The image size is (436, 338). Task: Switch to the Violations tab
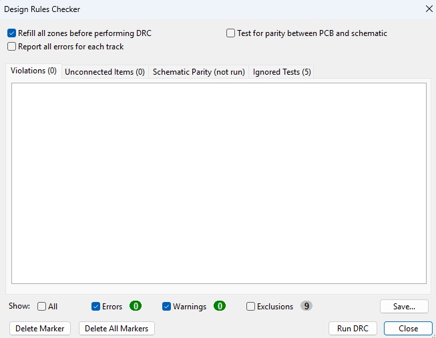click(x=33, y=71)
